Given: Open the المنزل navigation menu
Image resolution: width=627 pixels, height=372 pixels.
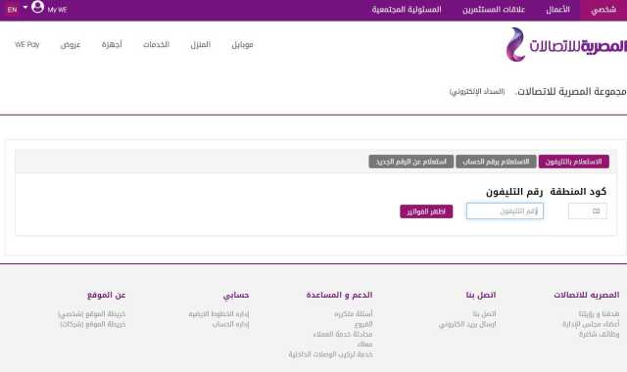Looking at the screenshot, I should tap(200, 45).
